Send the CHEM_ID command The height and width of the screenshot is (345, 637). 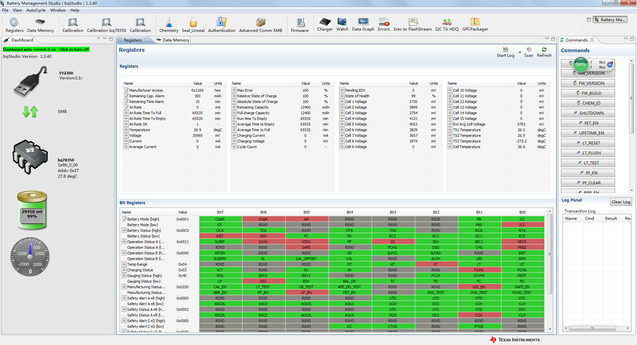click(588, 103)
